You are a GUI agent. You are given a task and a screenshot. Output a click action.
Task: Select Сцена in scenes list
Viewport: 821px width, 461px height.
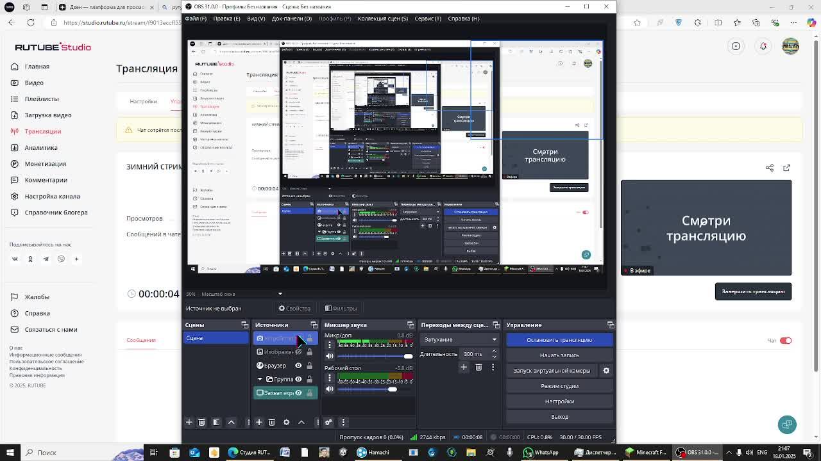216,338
